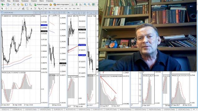198x111 pixels.
Task: Set timeframe to W1
Action: pyautogui.click(x=74, y=9)
